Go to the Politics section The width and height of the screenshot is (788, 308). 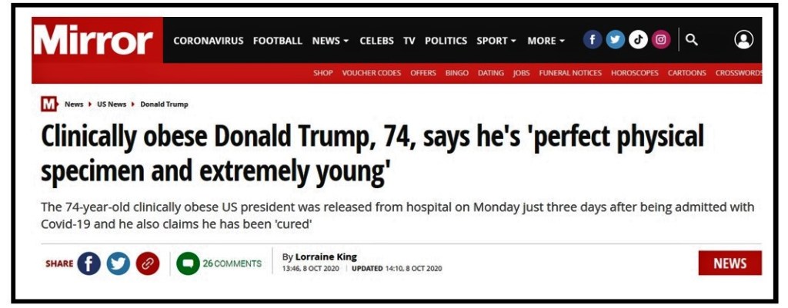(446, 41)
